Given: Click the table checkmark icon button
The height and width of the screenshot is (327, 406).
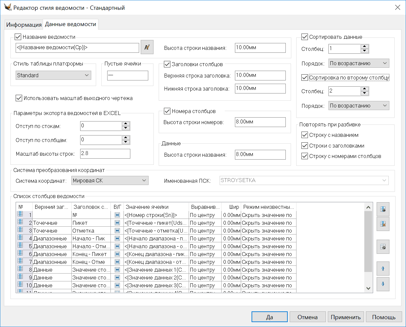Looking at the screenshot, I should point(383,247).
